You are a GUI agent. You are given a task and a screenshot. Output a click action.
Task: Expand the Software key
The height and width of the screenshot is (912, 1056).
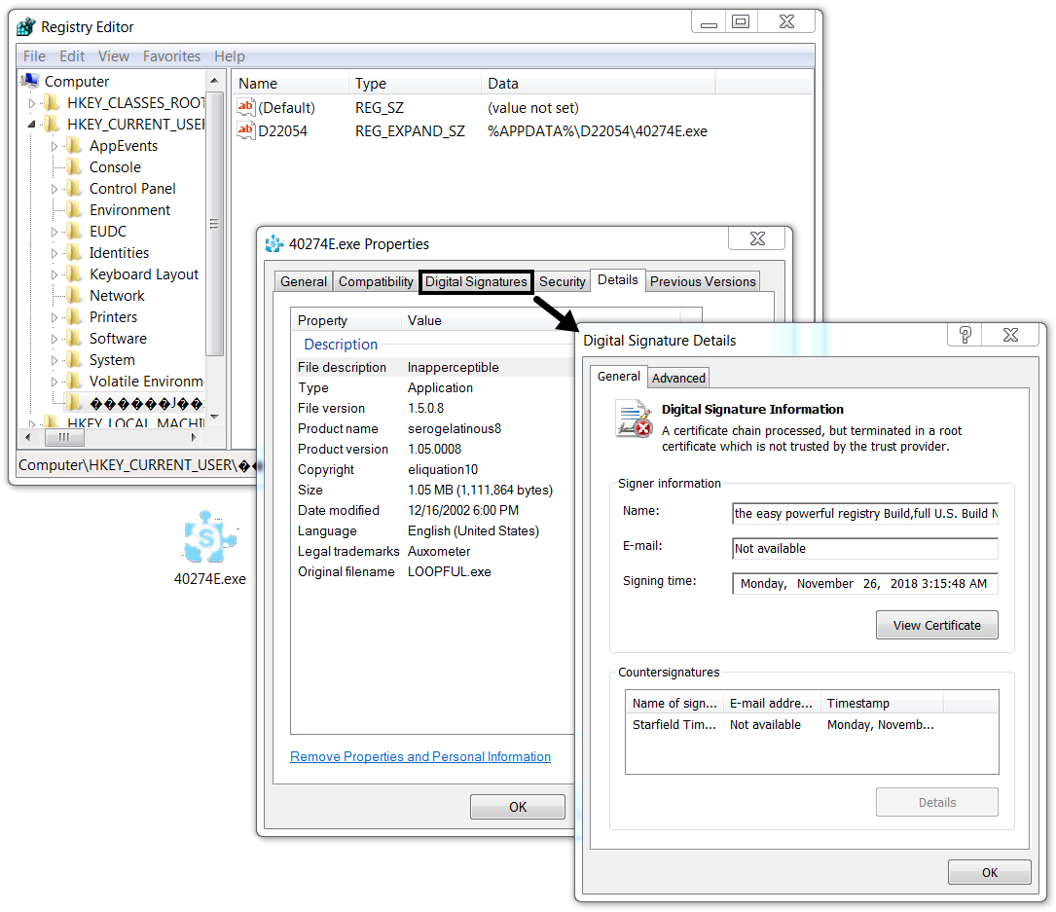point(55,339)
